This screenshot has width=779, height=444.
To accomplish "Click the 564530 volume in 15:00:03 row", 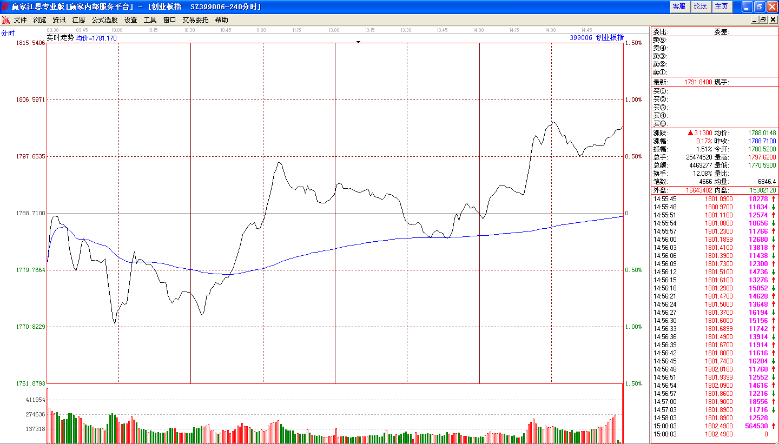I will click(x=756, y=426).
